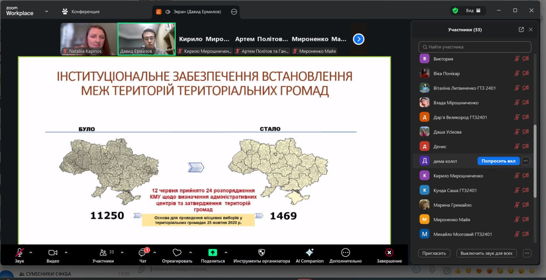Click the Share screen icon (Поделиться)
The height and width of the screenshot is (280, 546).
(x=212, y=253)
